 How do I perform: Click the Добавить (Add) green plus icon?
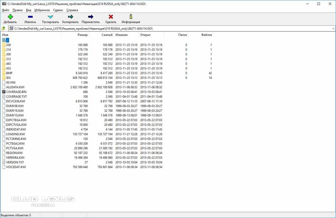[x=10, y=17]
